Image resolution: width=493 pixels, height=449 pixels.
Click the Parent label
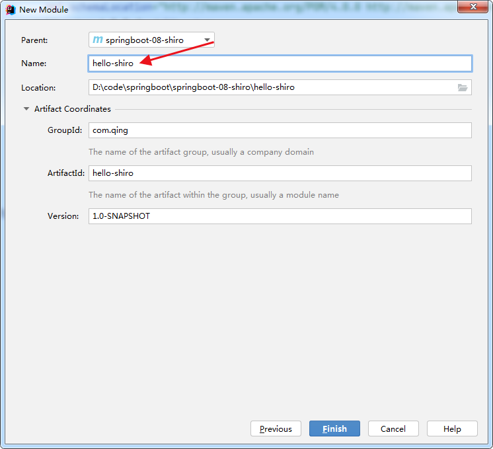34,40
